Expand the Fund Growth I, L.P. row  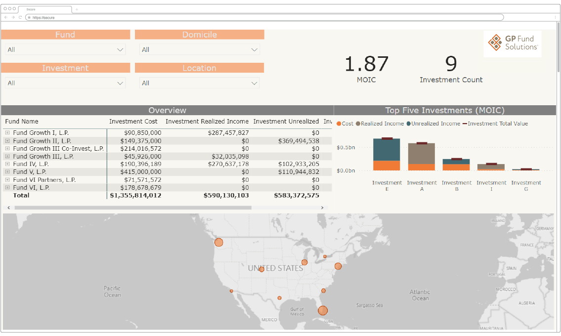[7, 133]
